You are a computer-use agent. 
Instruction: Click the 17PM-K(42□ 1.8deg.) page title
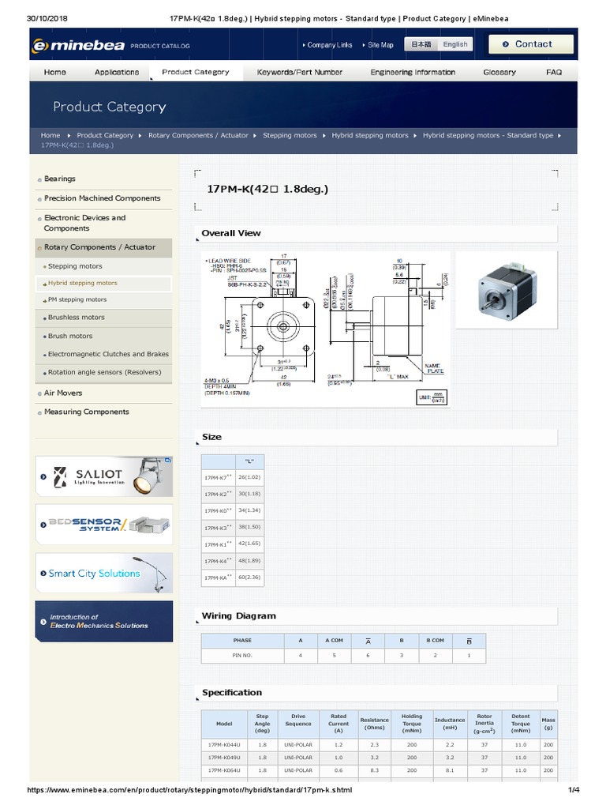[x=267, y=189]
